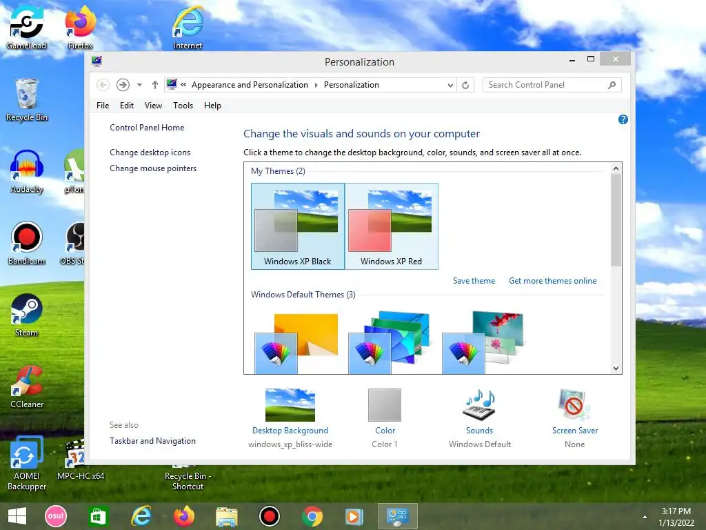706x530 pixels.
Task: Expand the breadcrumb chevron before Appearance and Personalization
Action: tap(183, 84)
